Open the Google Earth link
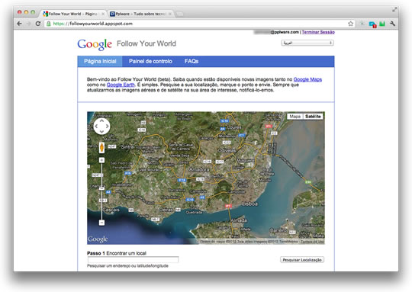The height and width of the screenshot is (292, 412). (121, 85)
